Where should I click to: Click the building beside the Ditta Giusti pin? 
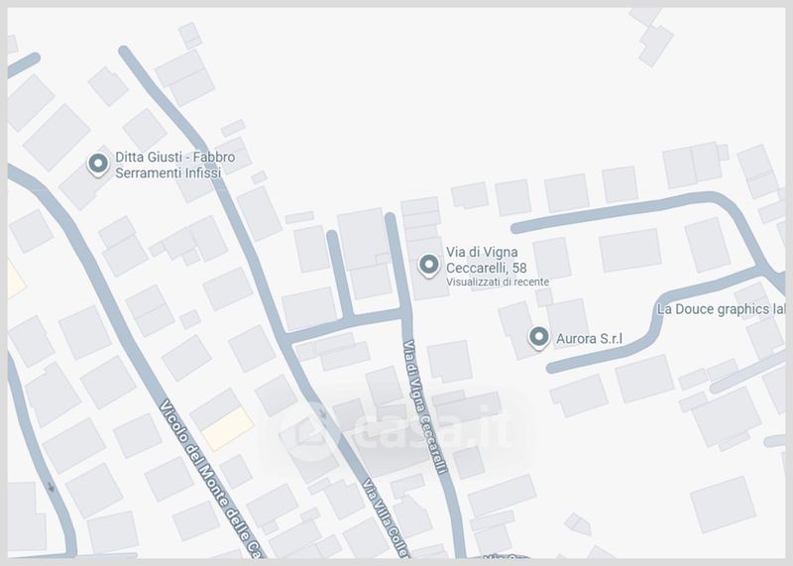(x=81, y=187)
